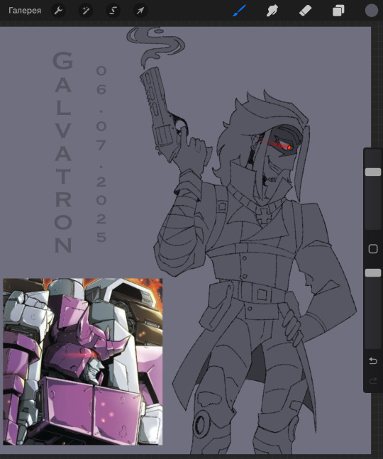Tap the Galvatron reference image on canvas

(83, 362)
